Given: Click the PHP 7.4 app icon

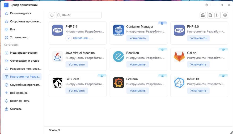Looking at the screenshot, I should [57, 30].
